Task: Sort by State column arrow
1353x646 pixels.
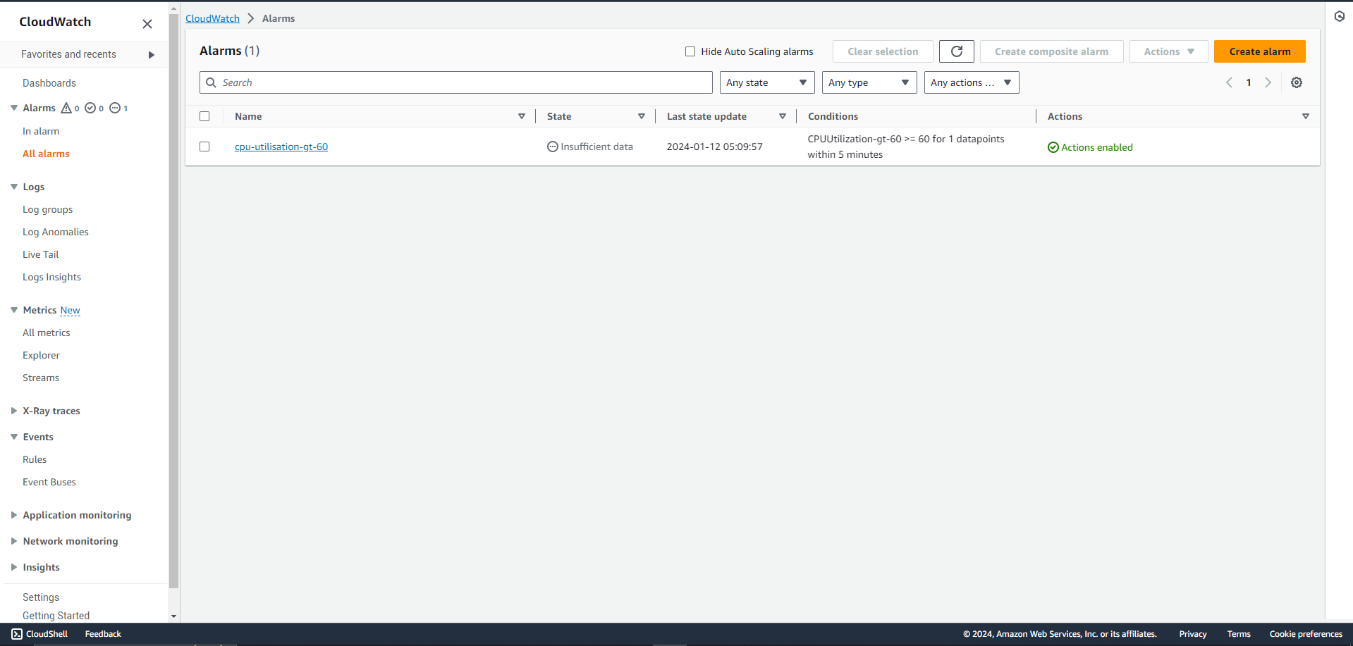Action: pyautogui.click(x=642, y=116)
